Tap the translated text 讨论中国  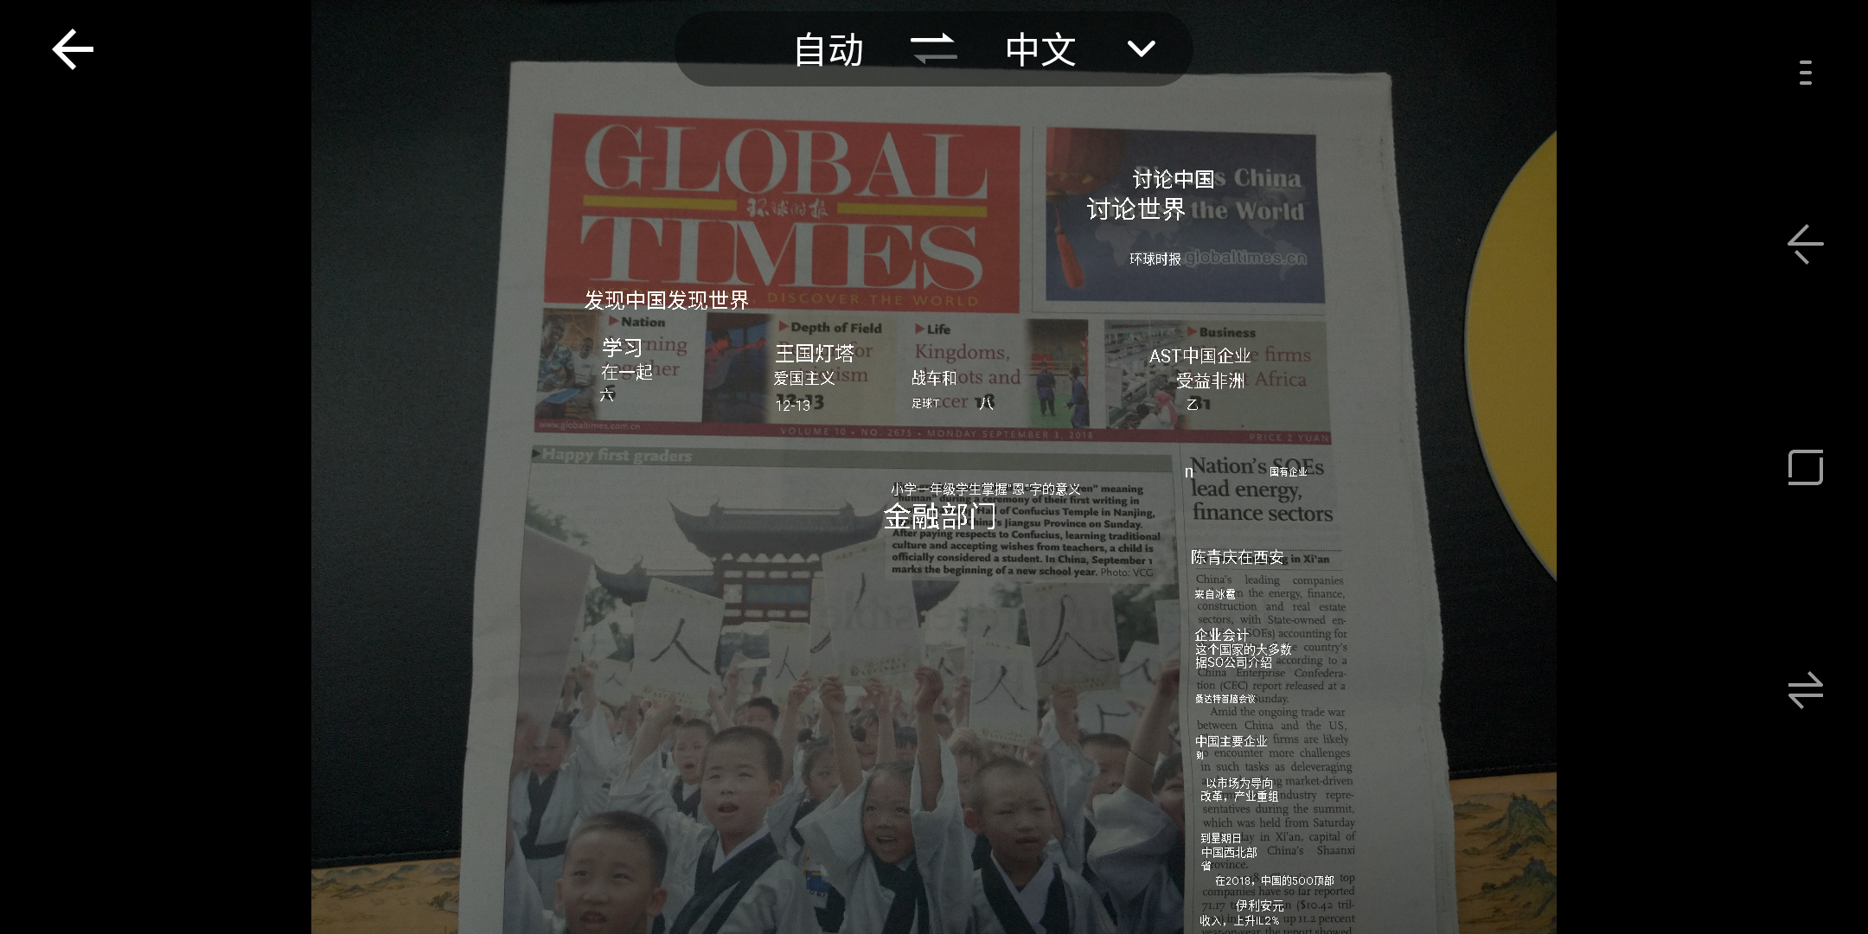tap(1173, 179)
